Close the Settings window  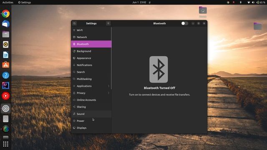(x=204, y=23)
